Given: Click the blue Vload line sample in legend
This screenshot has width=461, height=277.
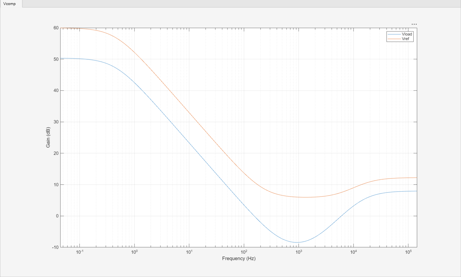Looking at the screenshot, I should (393, 34).
